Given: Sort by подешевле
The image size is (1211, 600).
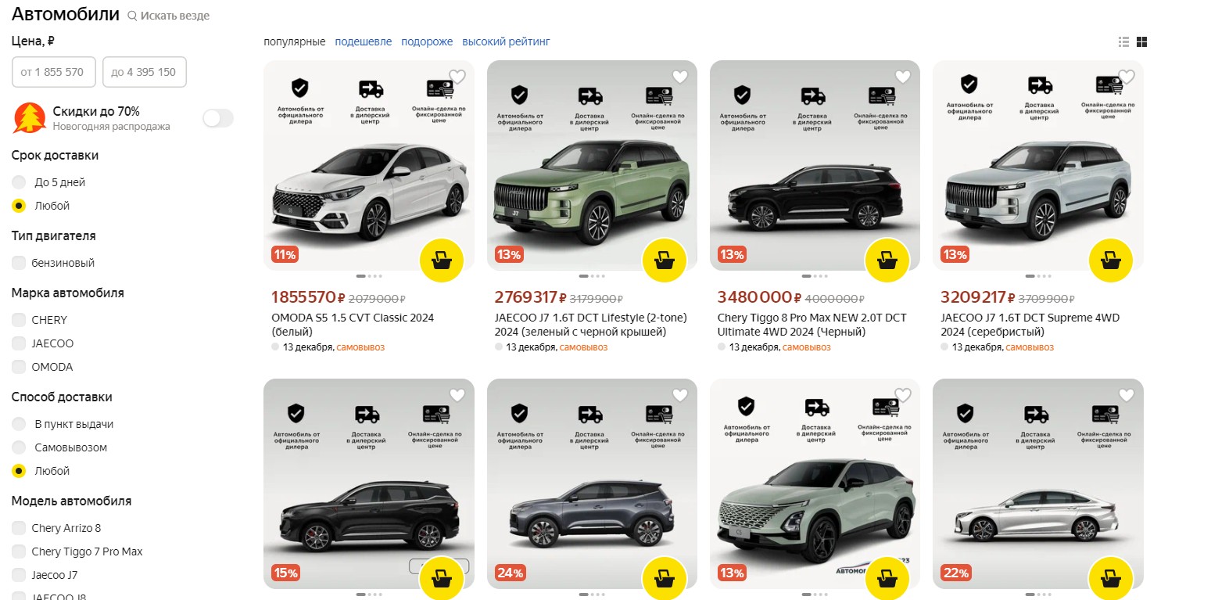Looking at the screenshot, I should tap(364, 41).
